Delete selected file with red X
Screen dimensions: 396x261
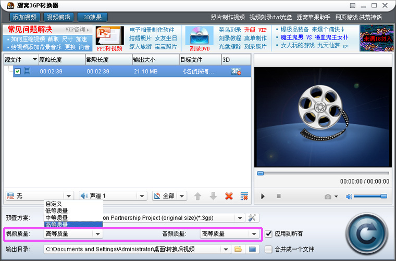(229, 196)
